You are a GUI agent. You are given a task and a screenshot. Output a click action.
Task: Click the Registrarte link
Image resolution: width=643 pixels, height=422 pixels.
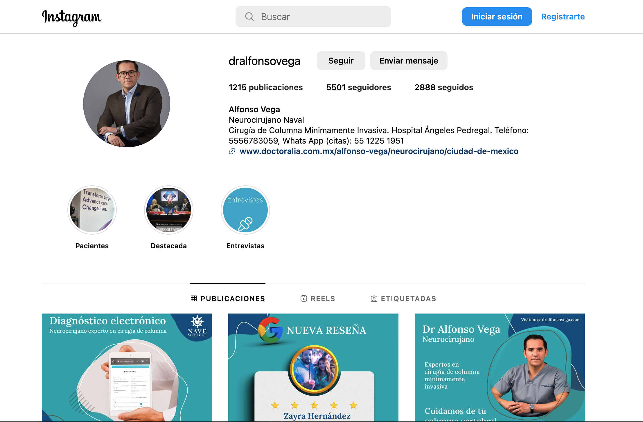563,17
